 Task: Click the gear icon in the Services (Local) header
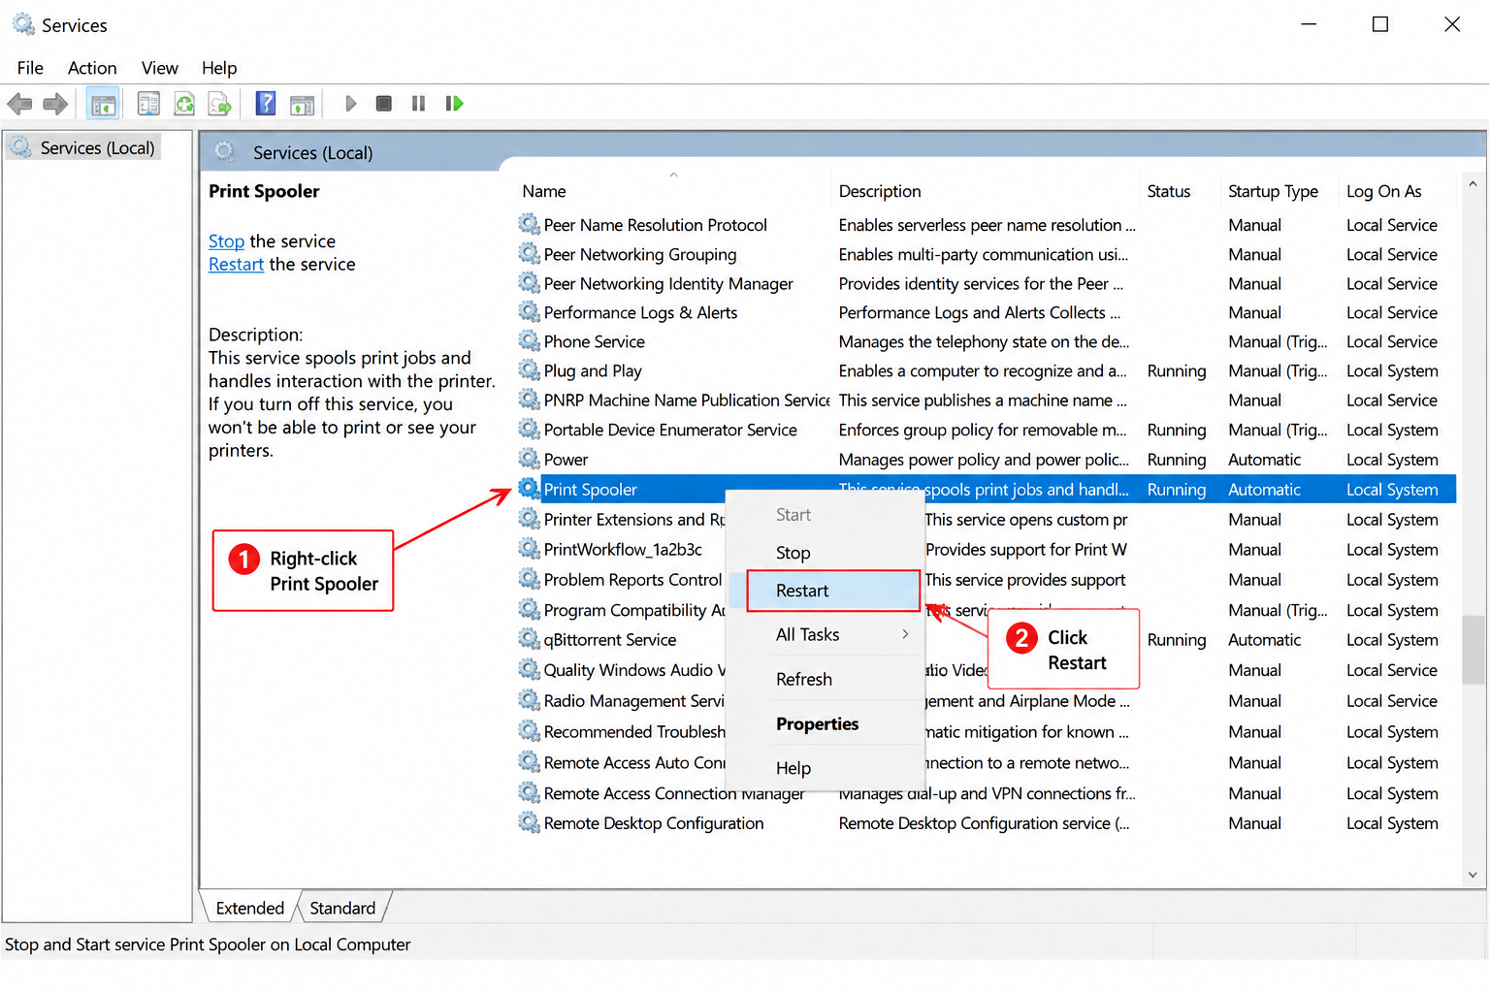point(224,151)
